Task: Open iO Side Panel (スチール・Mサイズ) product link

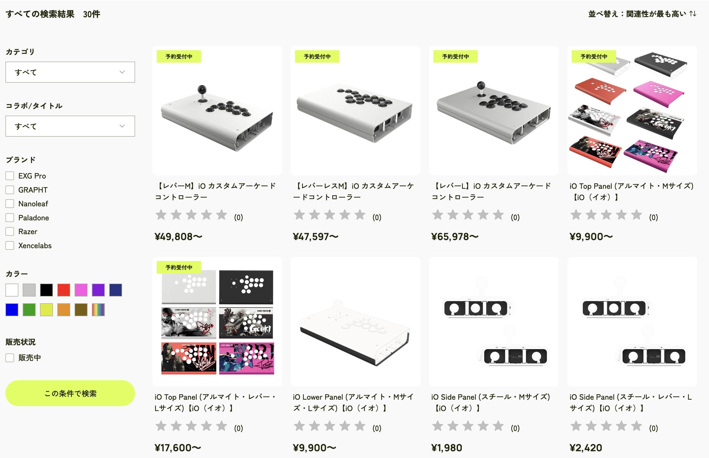Action: [491, 402]
